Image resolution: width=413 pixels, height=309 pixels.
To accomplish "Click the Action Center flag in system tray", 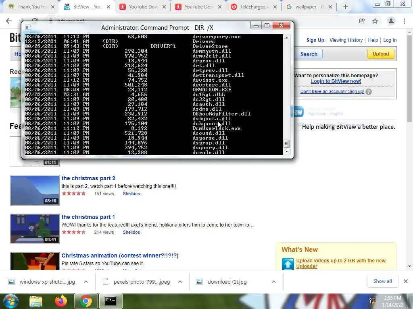I will (x=372, y=301).
